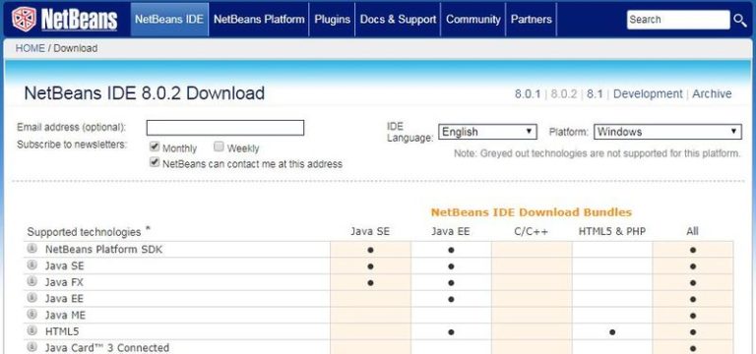The image size is (756, 354).
Task: Open the IDE Language dropdown
Action: point(487,132)
